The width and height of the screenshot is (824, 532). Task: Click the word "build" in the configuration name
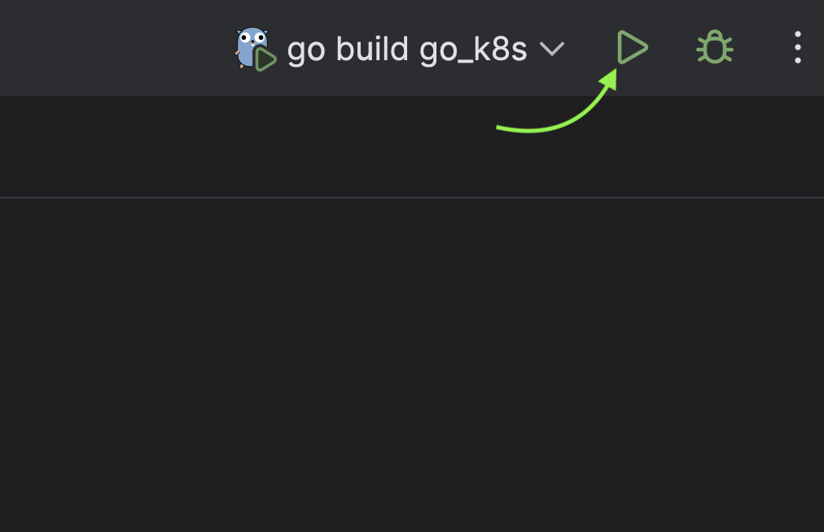coord(371,49)
